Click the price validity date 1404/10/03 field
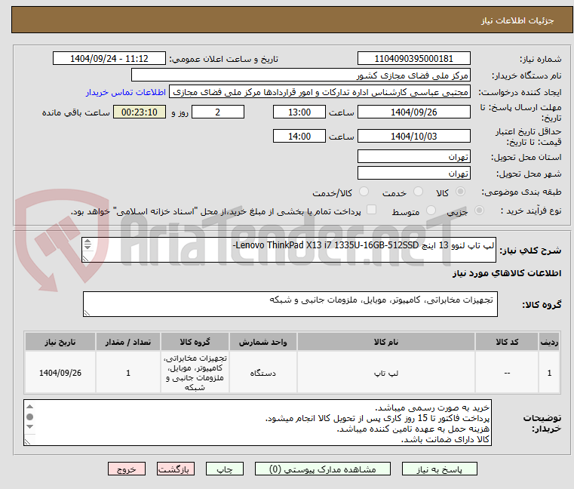This screenshot has width=574, height=489. click(x=413, y=137)
